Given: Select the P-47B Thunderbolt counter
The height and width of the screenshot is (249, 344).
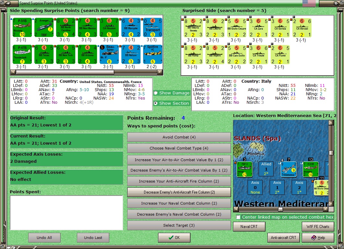Looking at the screenshot, I should [22, 54].
